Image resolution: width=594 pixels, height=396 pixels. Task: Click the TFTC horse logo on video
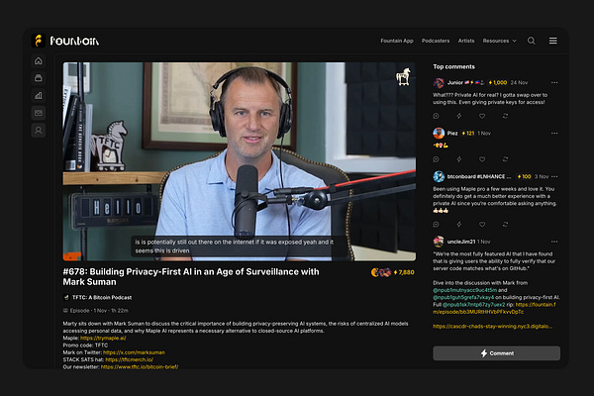click(x=404, y=76)
